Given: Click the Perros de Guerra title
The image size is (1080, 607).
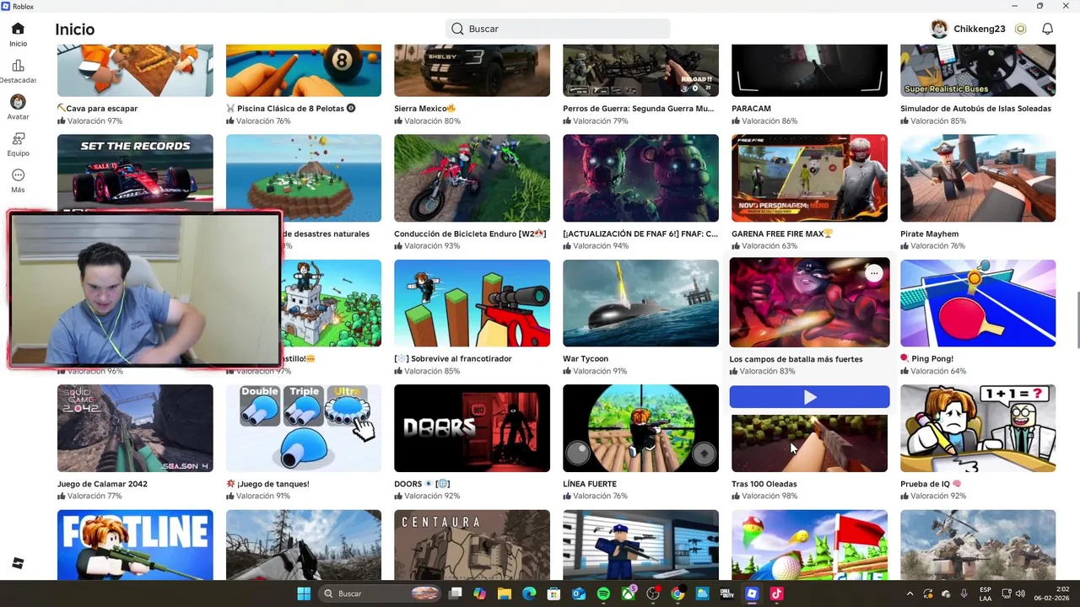Looking at the screenshot, I should (x=639, y=109).
